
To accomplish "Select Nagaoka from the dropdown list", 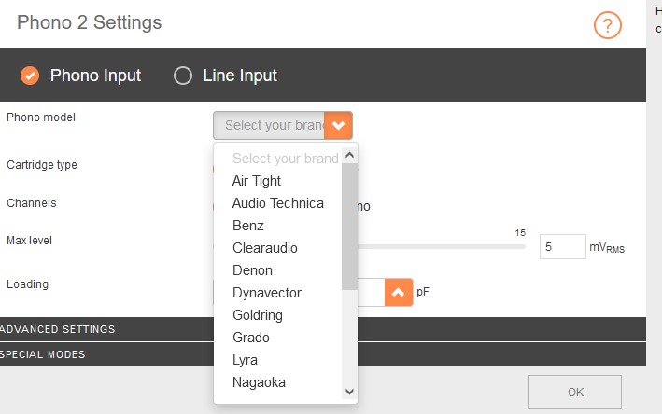I will click(260, 382).
